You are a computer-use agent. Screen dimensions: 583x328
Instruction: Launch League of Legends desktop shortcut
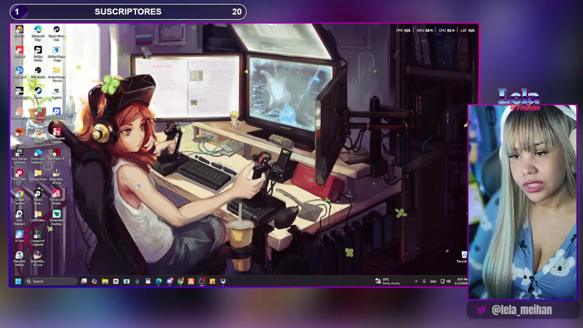[38, 238]
